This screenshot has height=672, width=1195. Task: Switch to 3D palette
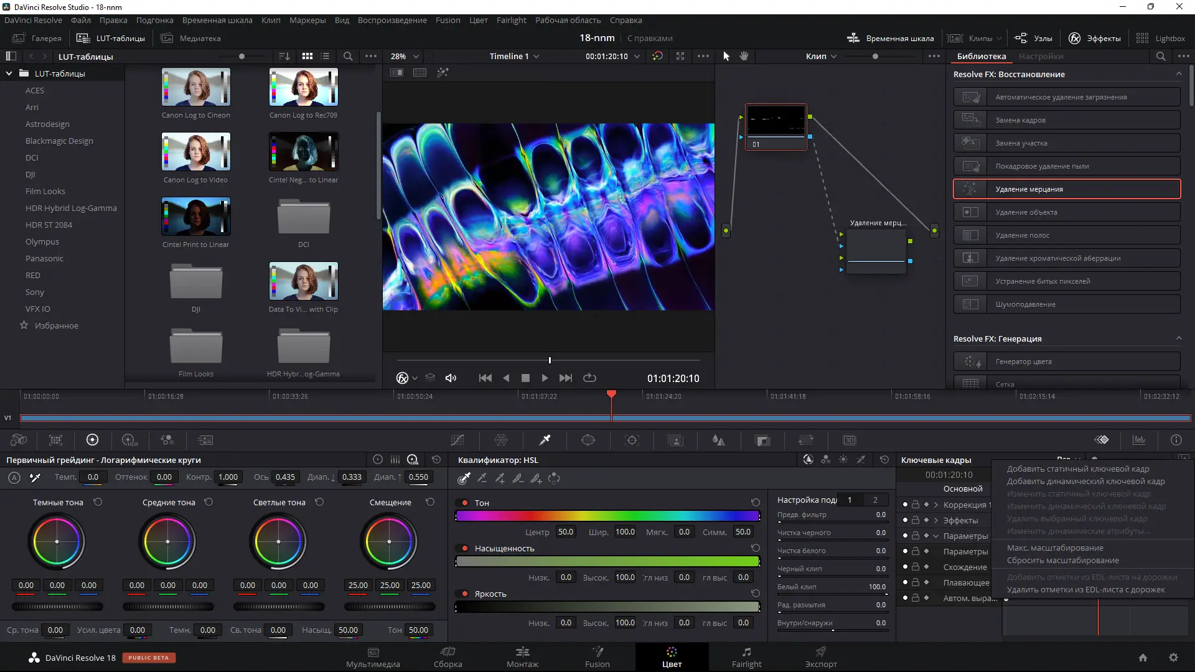click(x=850, y=440)
